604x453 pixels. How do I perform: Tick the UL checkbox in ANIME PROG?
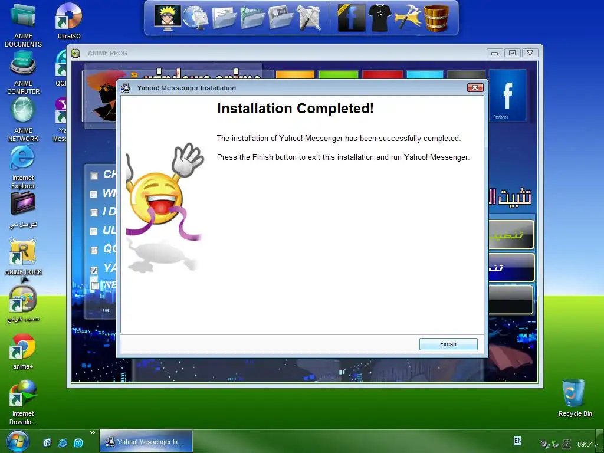(x=94, y=231)
